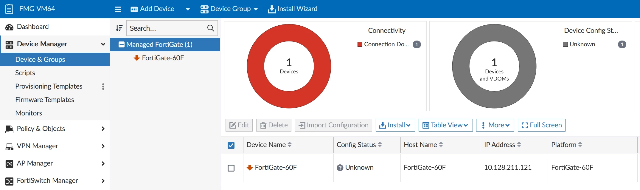The height and width of the screenshot is (190, 640).
Task: Click FortiGate-60F name in Device Name column
Action: [276, 167]
